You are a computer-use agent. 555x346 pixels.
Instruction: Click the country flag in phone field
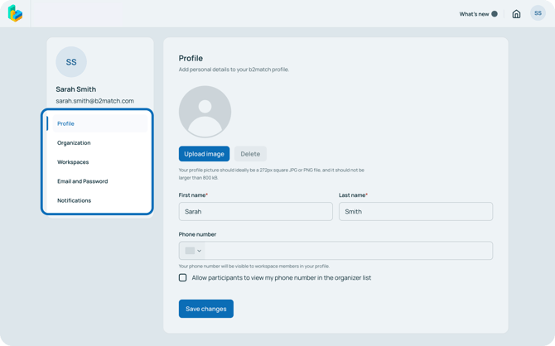pyautogui.click(x=190, y=251)
